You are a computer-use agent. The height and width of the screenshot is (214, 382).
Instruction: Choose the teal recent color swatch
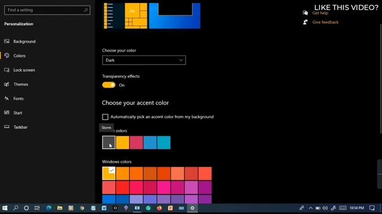point(164,143)
